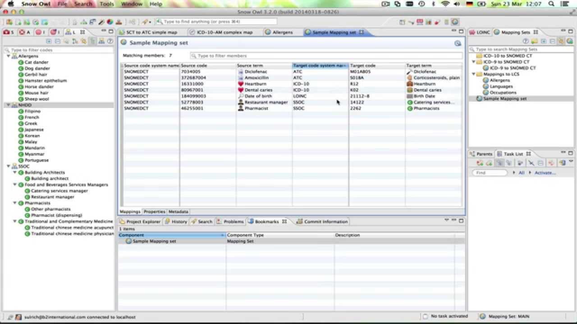Click the colorful pie chart icon in main toolbar
Screen dimensions: 577x324
110,22
